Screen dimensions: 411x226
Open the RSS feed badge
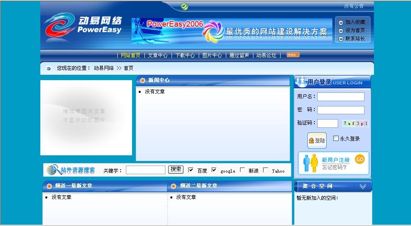point(293,55)
